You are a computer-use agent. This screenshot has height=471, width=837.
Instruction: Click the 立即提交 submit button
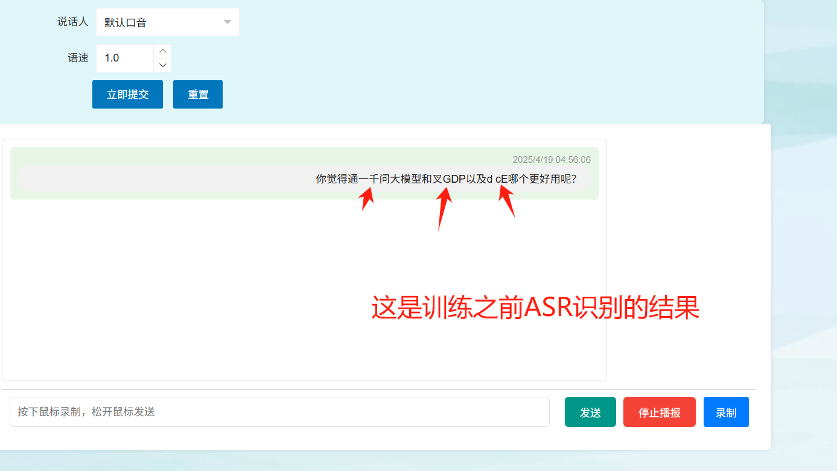pos(127,95)
